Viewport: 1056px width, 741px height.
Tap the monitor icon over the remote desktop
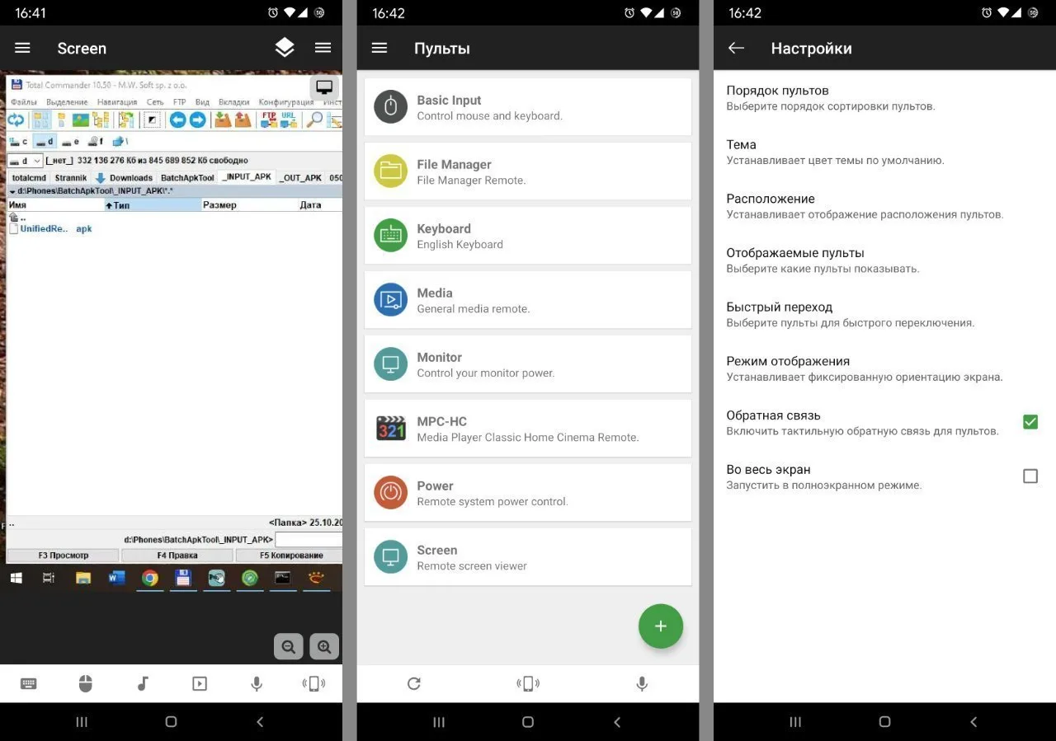[324, 87]
